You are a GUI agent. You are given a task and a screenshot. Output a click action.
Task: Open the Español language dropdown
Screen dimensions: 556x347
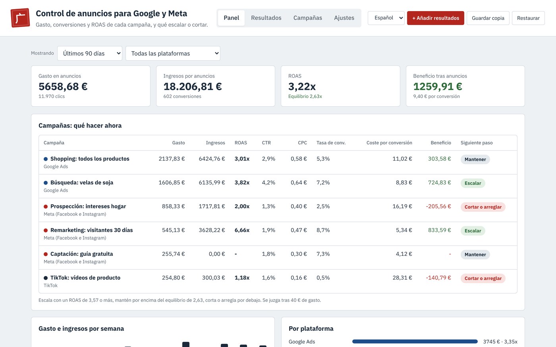click(386, 18)
